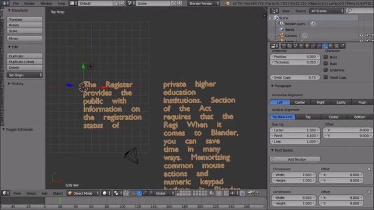374x210 pixels.
Task: Enable the Italic character checkbox
Action: [325, 64]
